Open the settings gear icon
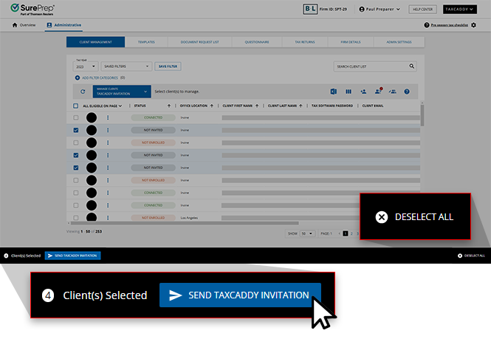491x339 pixels. pyautogui.click(x=473, y=25)
